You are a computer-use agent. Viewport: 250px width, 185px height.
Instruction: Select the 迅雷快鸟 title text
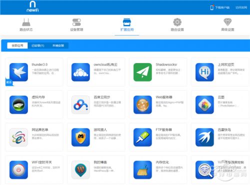[224, 129]
